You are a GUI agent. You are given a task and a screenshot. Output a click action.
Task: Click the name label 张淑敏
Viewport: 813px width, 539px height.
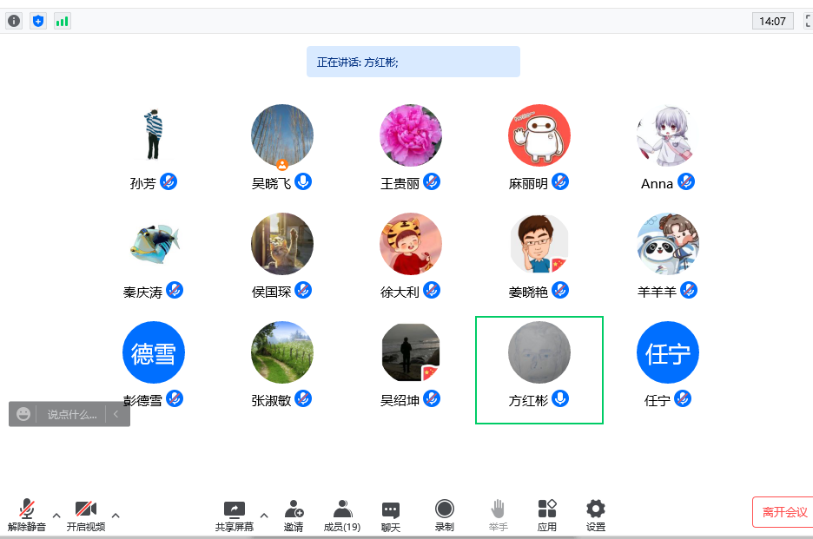(x=271, y=401)
